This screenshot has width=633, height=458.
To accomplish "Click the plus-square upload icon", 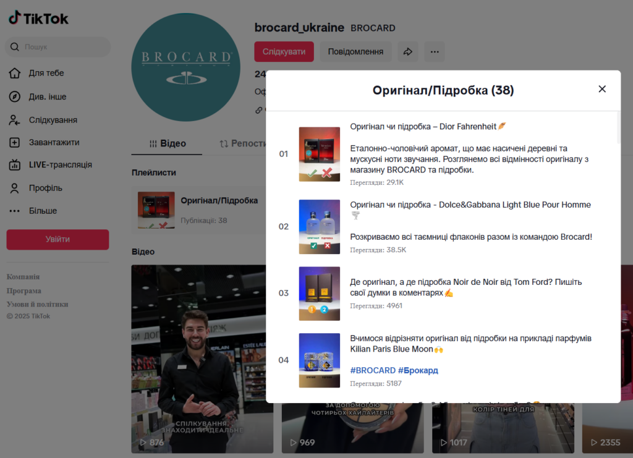I will click(15, 142).
